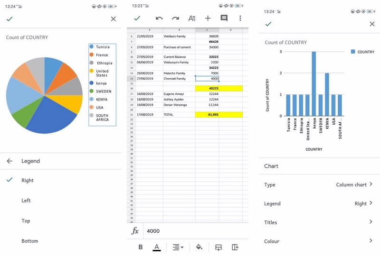
Task: Select column C header
Action: [207, 30]
